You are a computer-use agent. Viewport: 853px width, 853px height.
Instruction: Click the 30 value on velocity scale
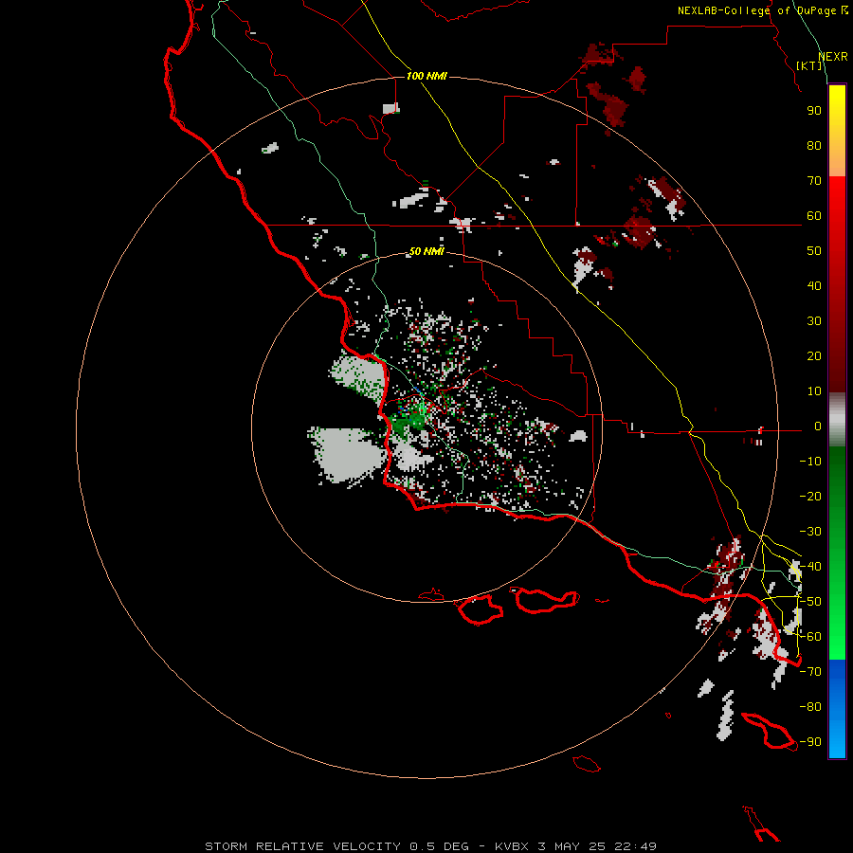click(x=814, y=321)
